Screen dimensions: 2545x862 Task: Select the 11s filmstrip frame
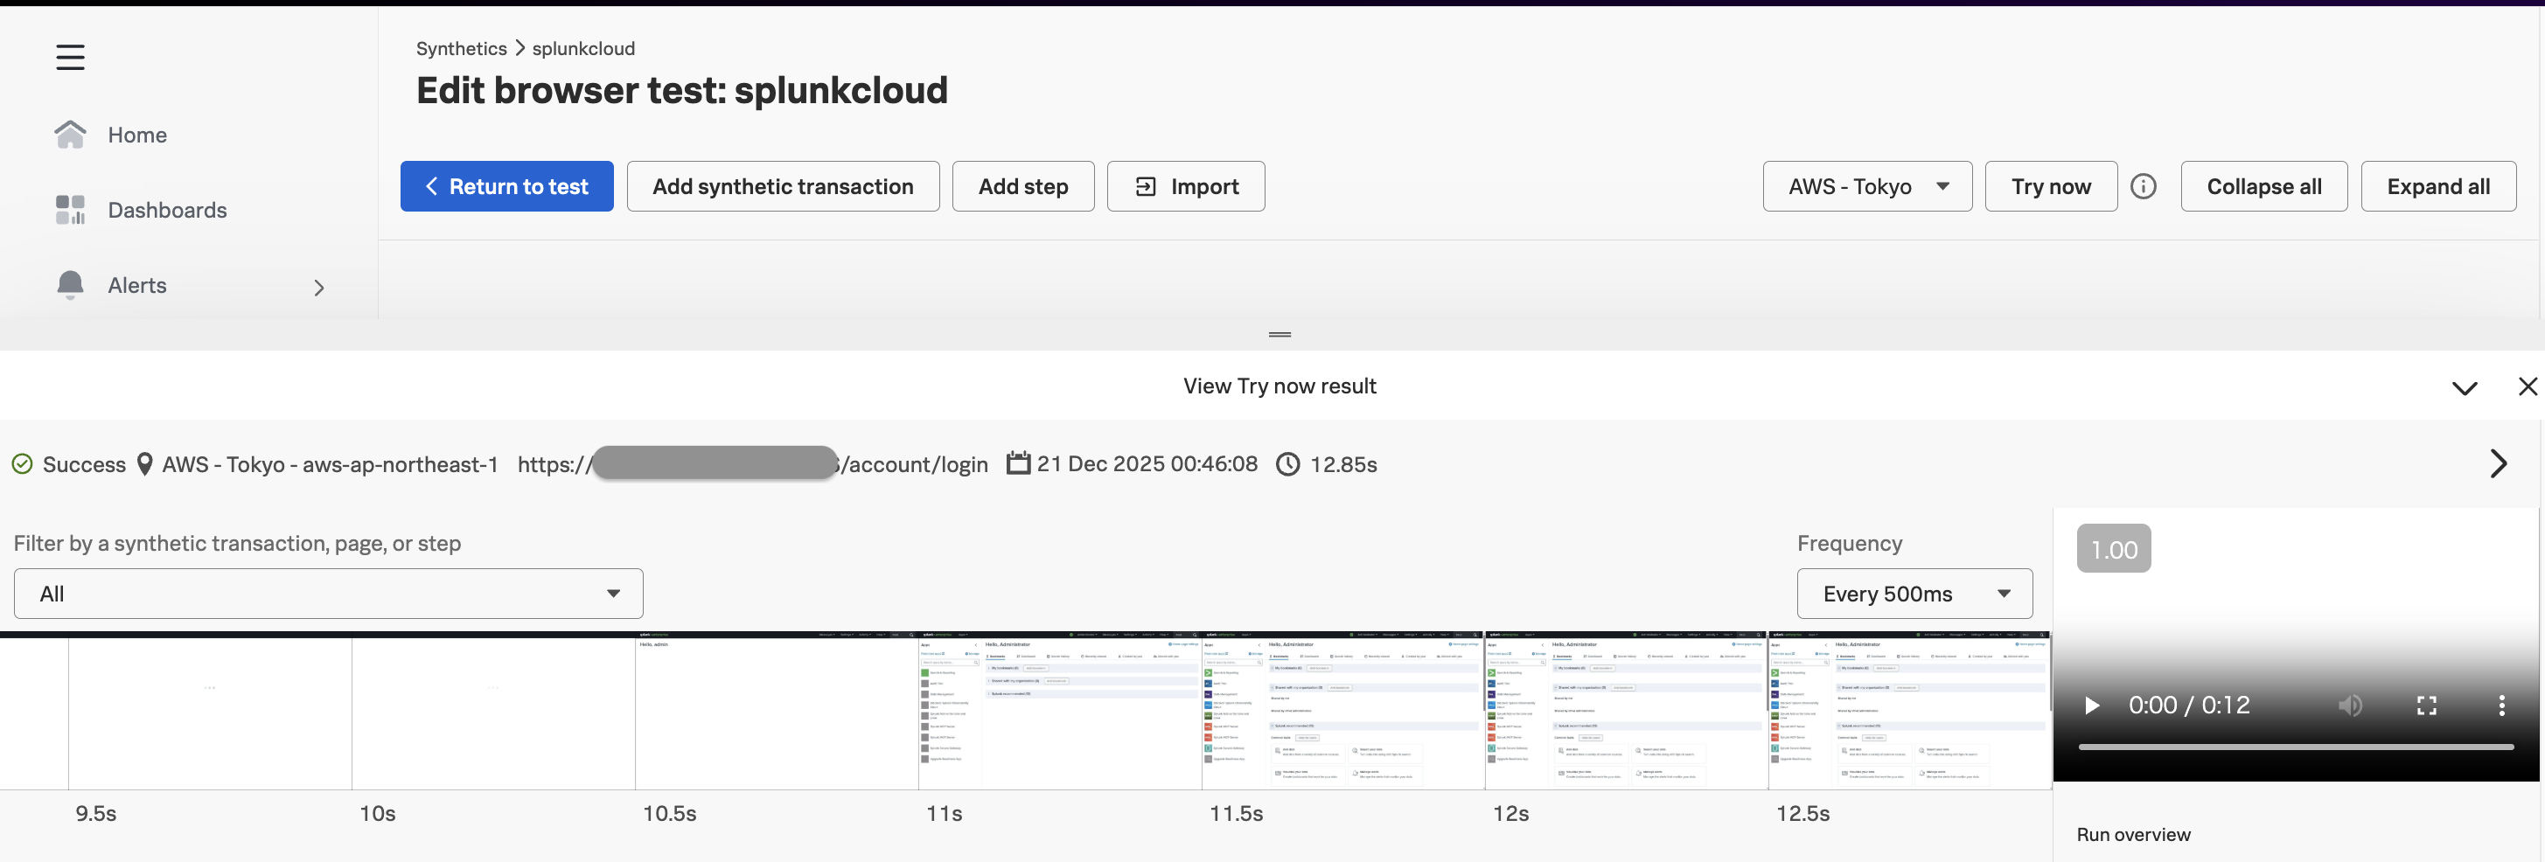point(1059,712)
